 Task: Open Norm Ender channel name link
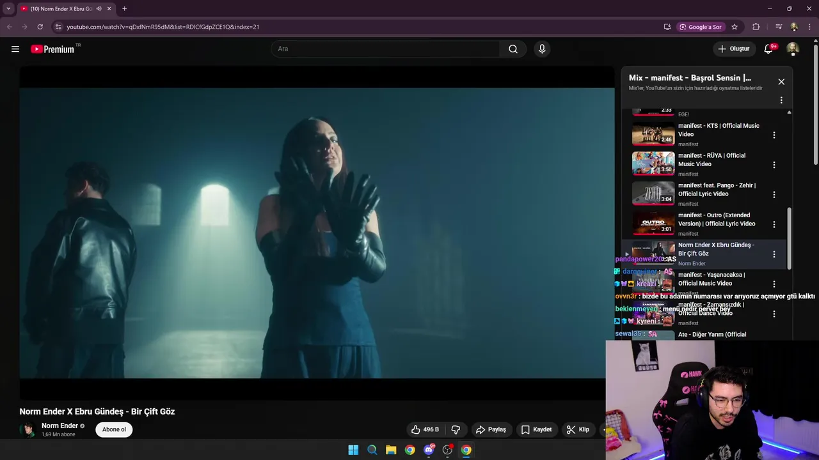click(60, 425)
